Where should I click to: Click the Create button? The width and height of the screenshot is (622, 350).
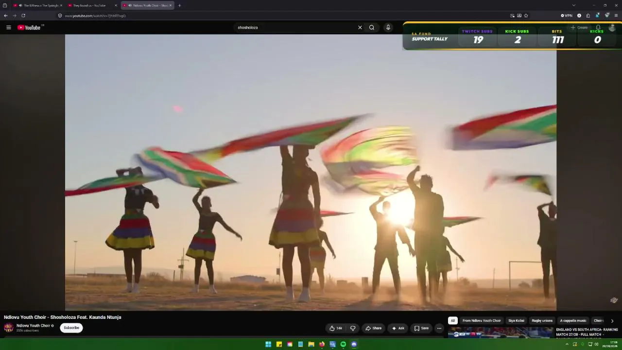(579, 28)
